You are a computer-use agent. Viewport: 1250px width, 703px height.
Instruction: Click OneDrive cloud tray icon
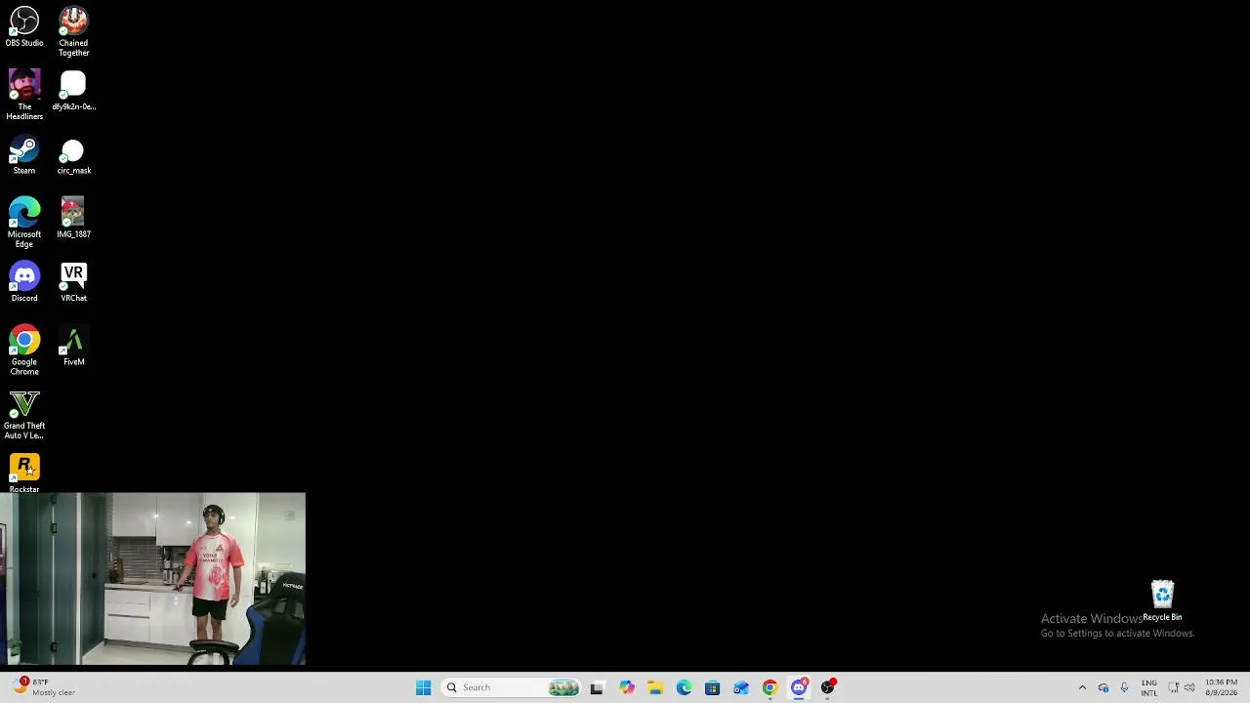coord(1104,687)
